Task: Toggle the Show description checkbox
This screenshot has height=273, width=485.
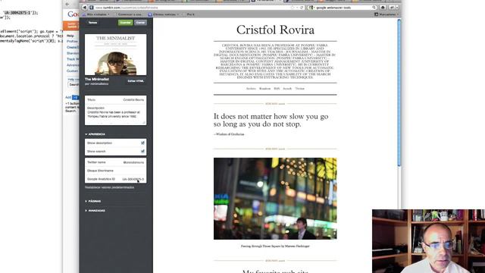Action: [x=142, y=143]
